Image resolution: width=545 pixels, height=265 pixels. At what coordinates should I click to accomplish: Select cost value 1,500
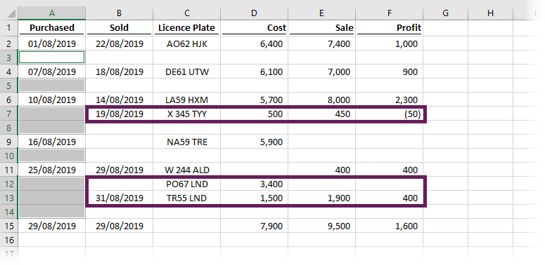click(254, 198)
